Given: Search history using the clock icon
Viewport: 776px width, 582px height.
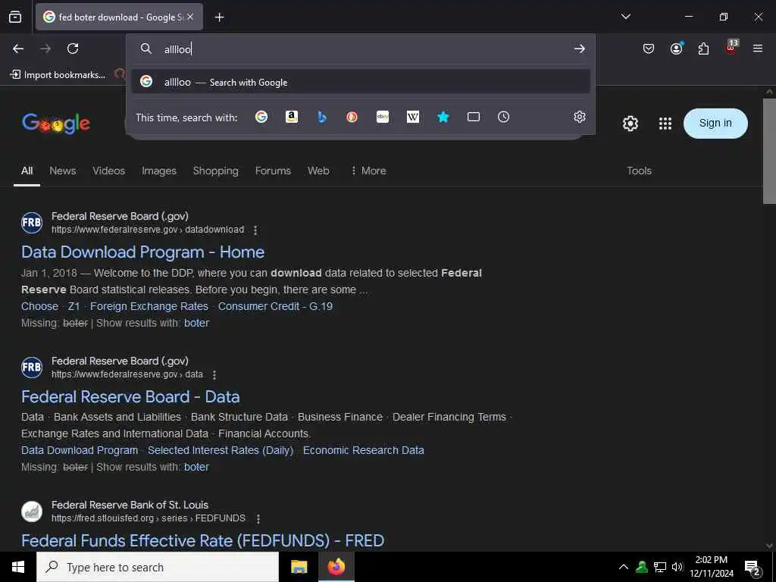Looking at the screenshot, I should [503, 117].
